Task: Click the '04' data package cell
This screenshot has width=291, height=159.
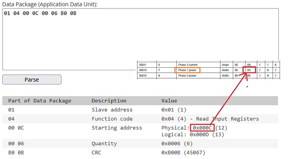Action: [x=11, y=119]
